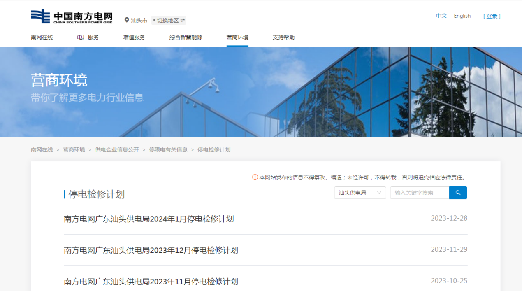Click the 营商环境 banner title

click(x=59, y=80)
